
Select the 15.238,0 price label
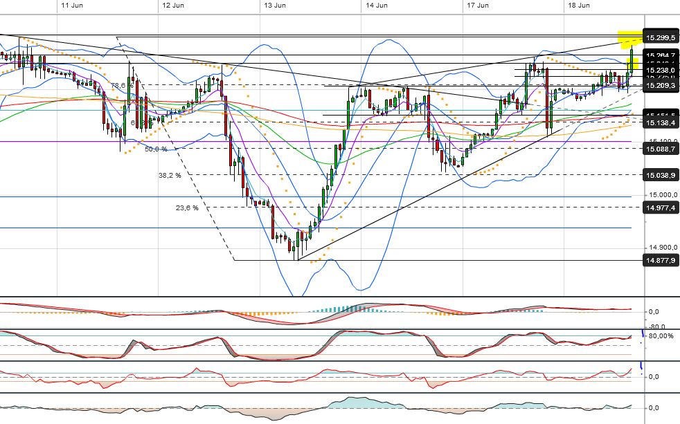(661, 70)
